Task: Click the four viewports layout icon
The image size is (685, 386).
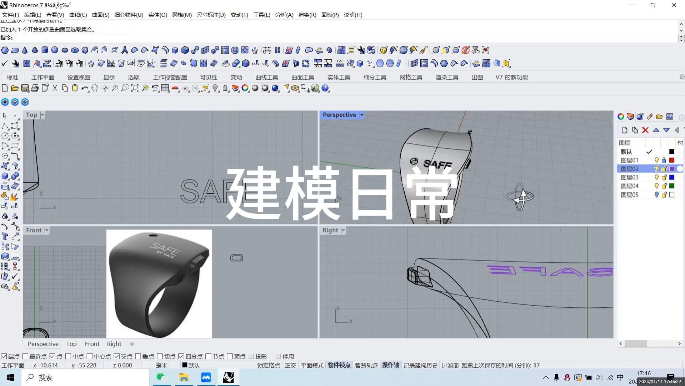Action: click(165, 88)
